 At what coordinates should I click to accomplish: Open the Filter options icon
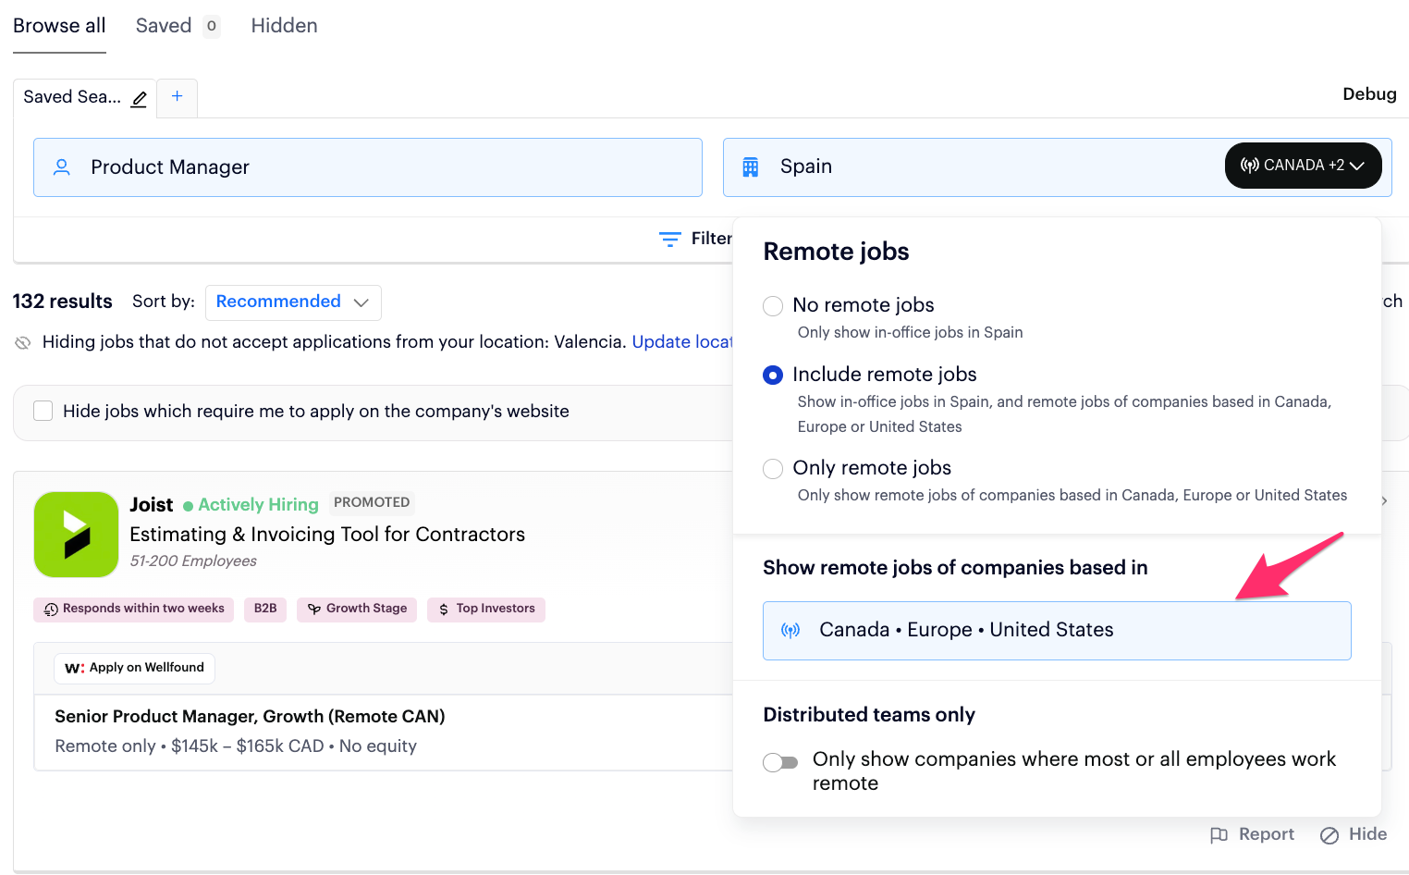tap(670, 239)
